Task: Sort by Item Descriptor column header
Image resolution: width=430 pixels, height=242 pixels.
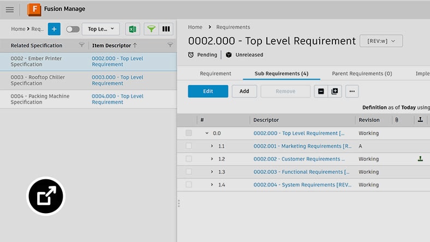Action: 112,45
